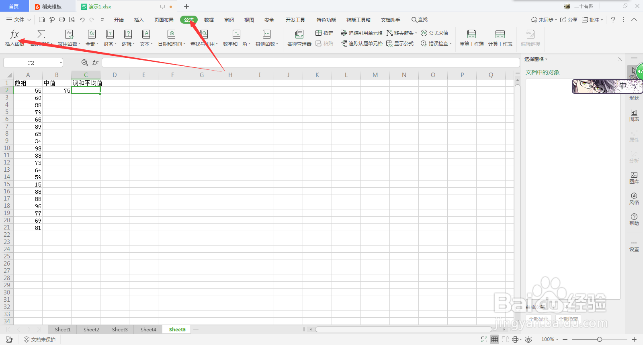Click the zoom magnifier beside formula bar
This screenshot has width=643, height=345.
[x=84, y=63]
